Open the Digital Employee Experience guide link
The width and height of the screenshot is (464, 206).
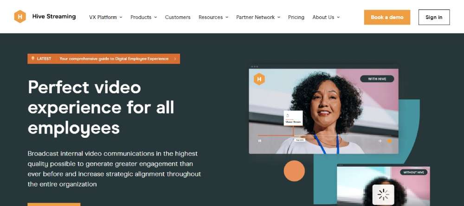coord(114,58)
